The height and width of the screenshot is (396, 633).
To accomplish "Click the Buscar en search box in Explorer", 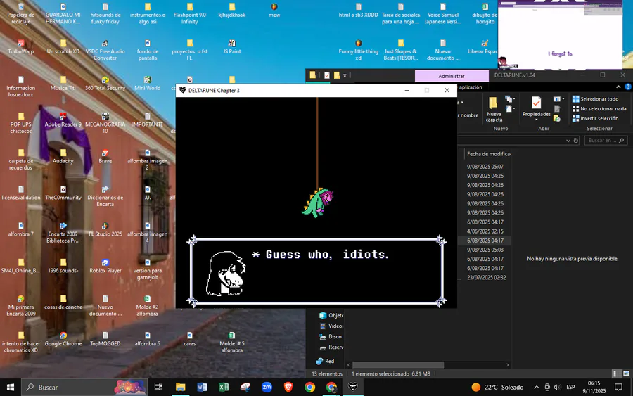I will point(606,141).
